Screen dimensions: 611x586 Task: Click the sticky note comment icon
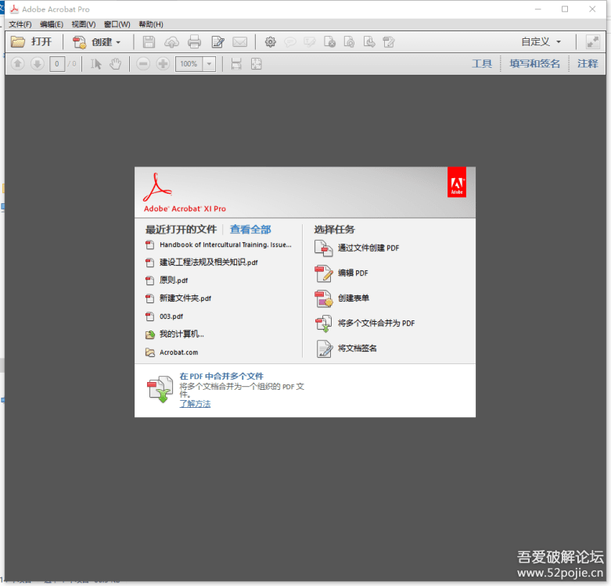[290, 42]
